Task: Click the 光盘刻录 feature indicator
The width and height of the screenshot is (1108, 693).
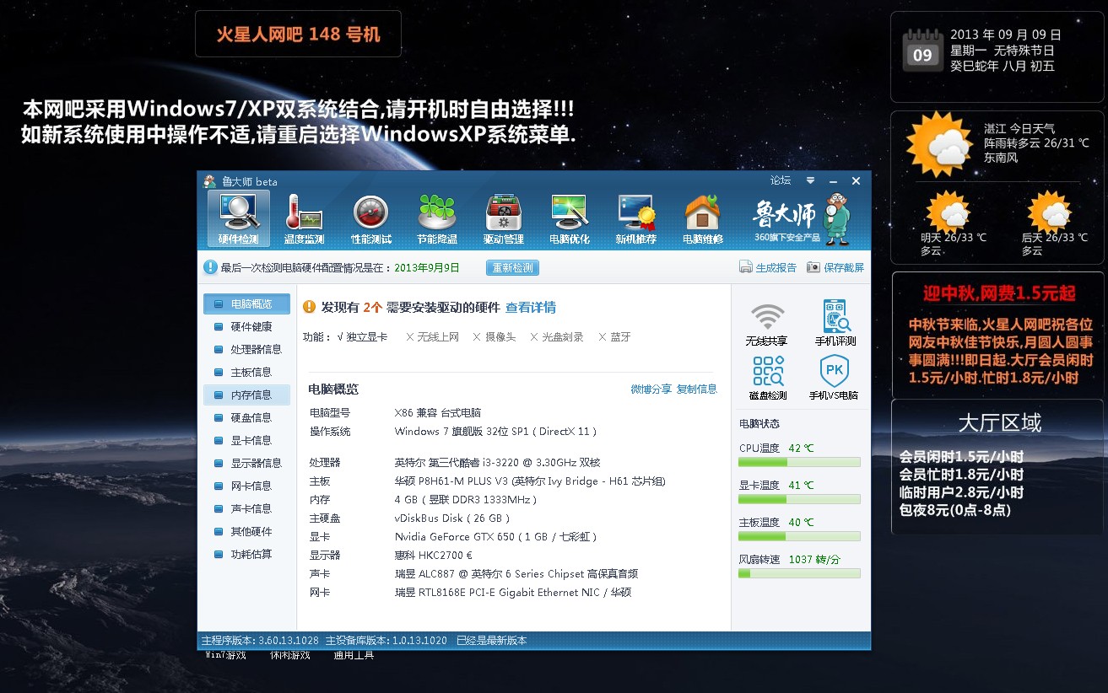Action: (557, 337)
